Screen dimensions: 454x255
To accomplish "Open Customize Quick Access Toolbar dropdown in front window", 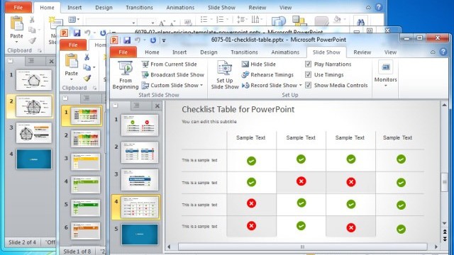I will [x=164, y=40].
